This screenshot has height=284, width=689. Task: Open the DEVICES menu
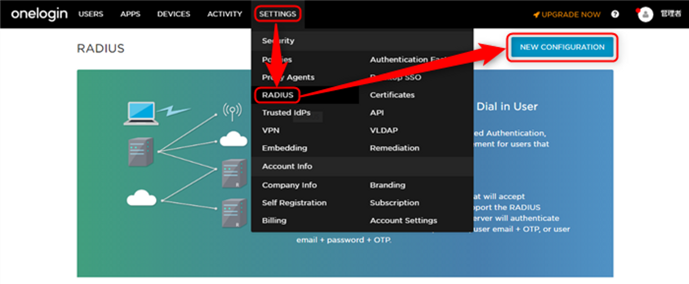(x=174, y=14)
